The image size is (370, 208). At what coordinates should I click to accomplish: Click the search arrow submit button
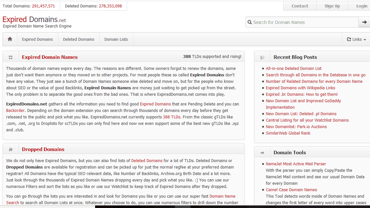364,22
